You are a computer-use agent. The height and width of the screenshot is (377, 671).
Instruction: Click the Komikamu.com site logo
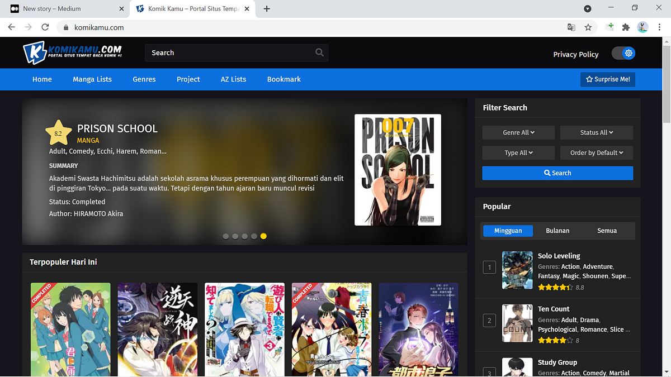pyautogui.click(x=72, y=53)
